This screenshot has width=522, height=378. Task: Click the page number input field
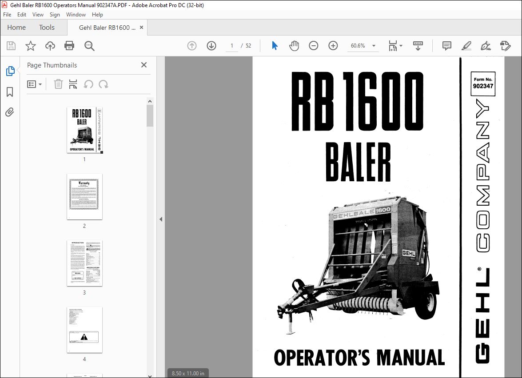coord(232,46)
